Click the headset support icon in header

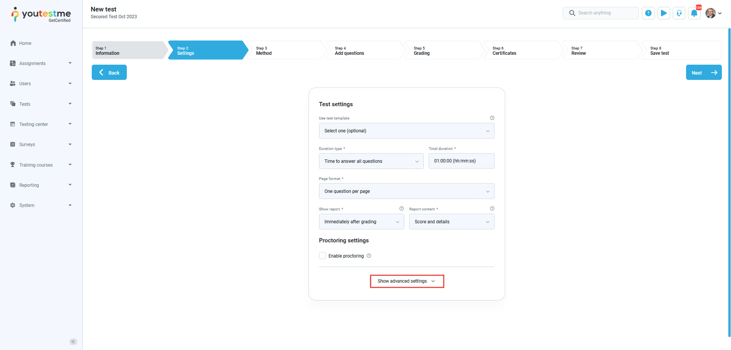[679, 13]
